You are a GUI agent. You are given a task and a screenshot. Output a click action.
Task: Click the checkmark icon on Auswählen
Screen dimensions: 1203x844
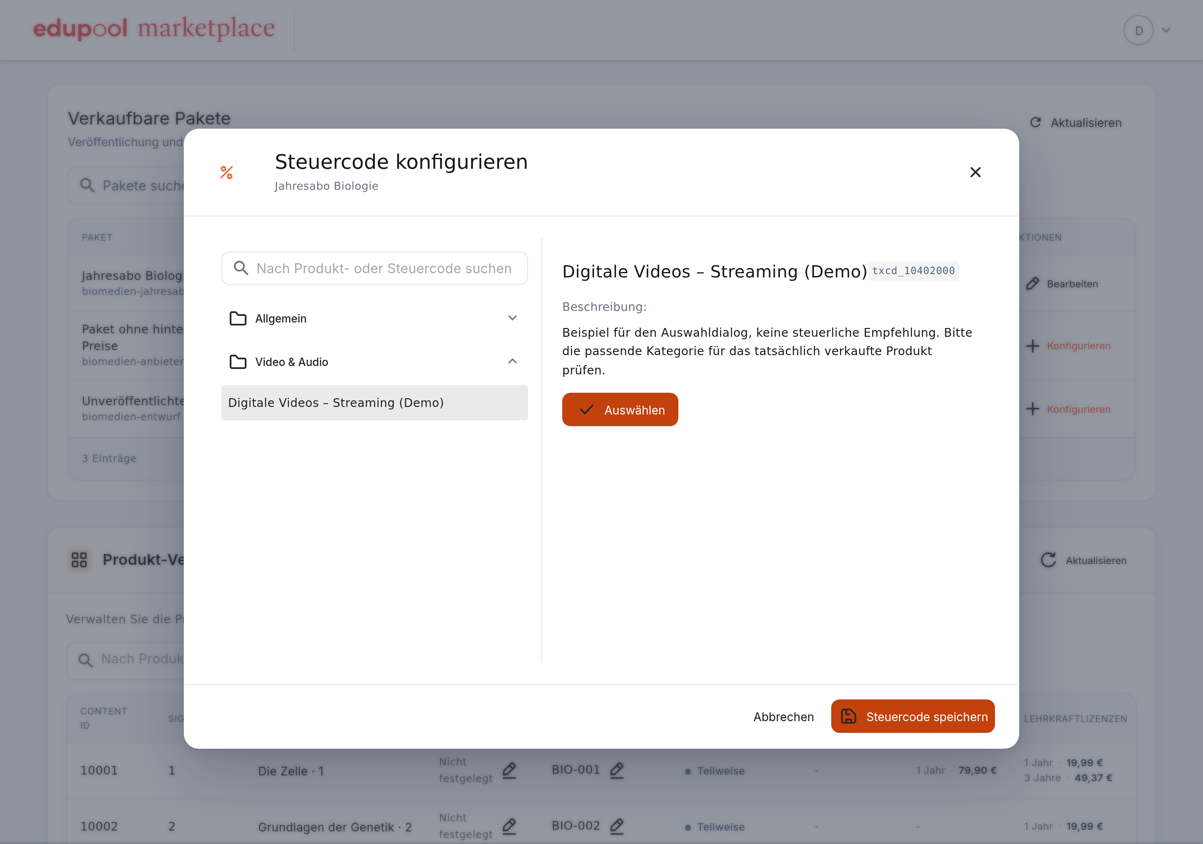point(586,409)
